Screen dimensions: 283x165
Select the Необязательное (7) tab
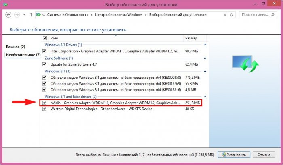[23, 54]
